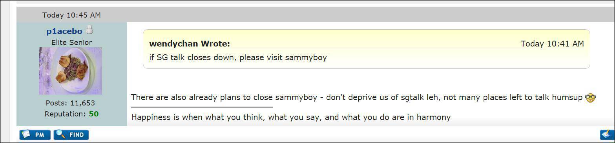Find all posts using FIND button

click(71, 135)
